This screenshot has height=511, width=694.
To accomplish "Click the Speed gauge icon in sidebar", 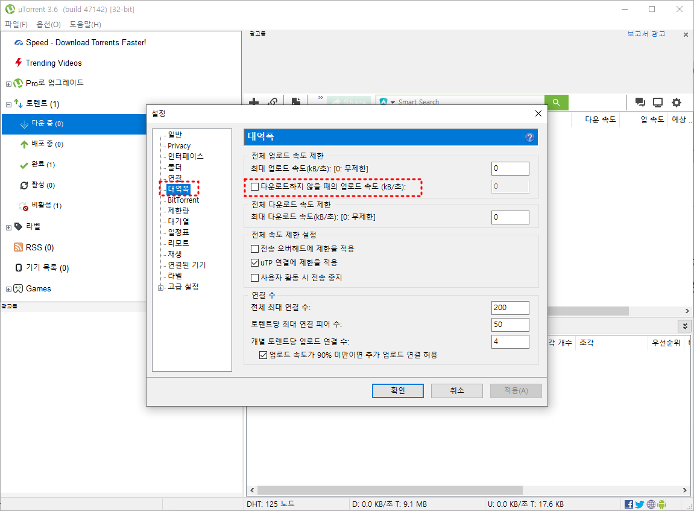I will click(x=19, y=42).
